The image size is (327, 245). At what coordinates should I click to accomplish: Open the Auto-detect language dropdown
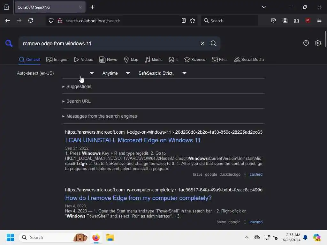56,73
